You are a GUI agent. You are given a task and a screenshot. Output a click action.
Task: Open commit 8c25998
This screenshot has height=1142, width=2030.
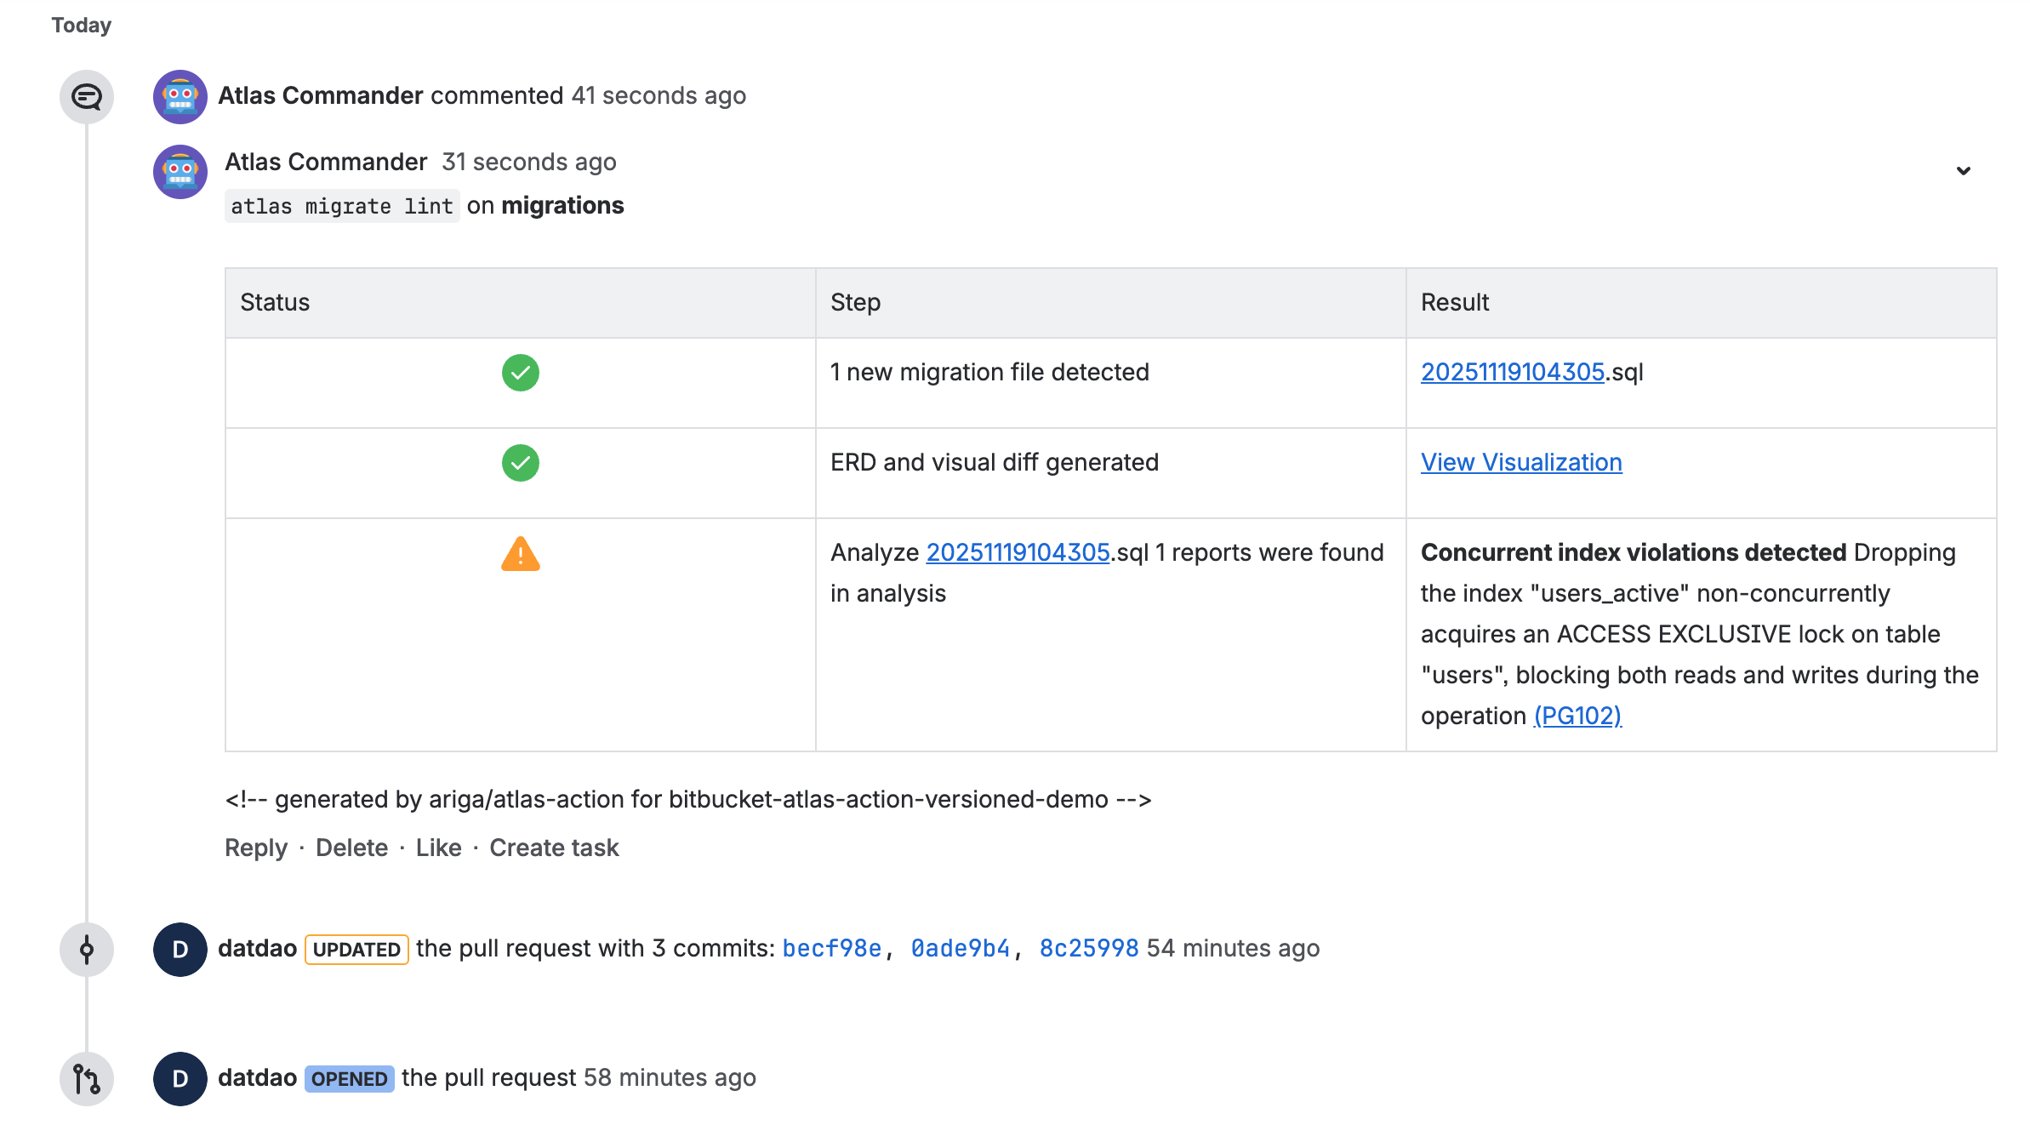coord(1087,948)
